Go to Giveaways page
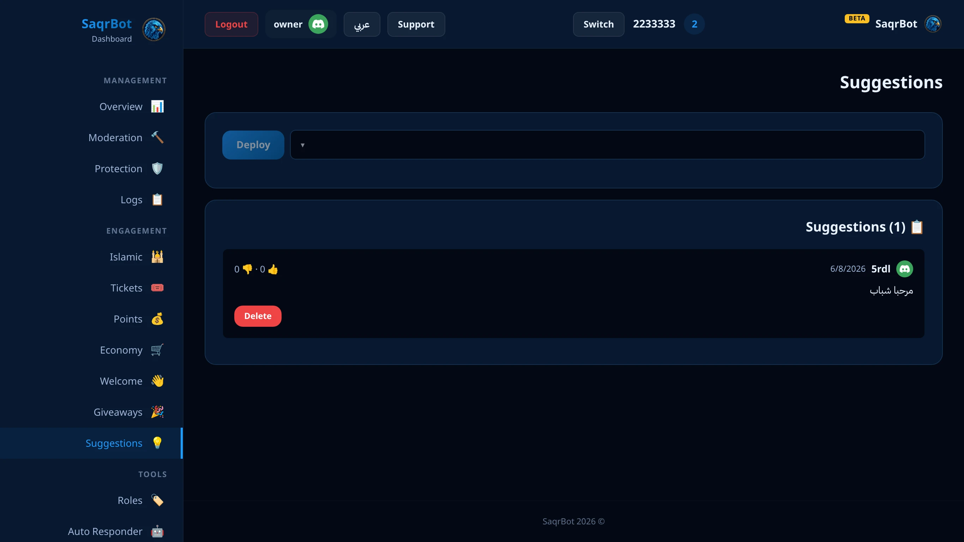 tap(91, 412)
